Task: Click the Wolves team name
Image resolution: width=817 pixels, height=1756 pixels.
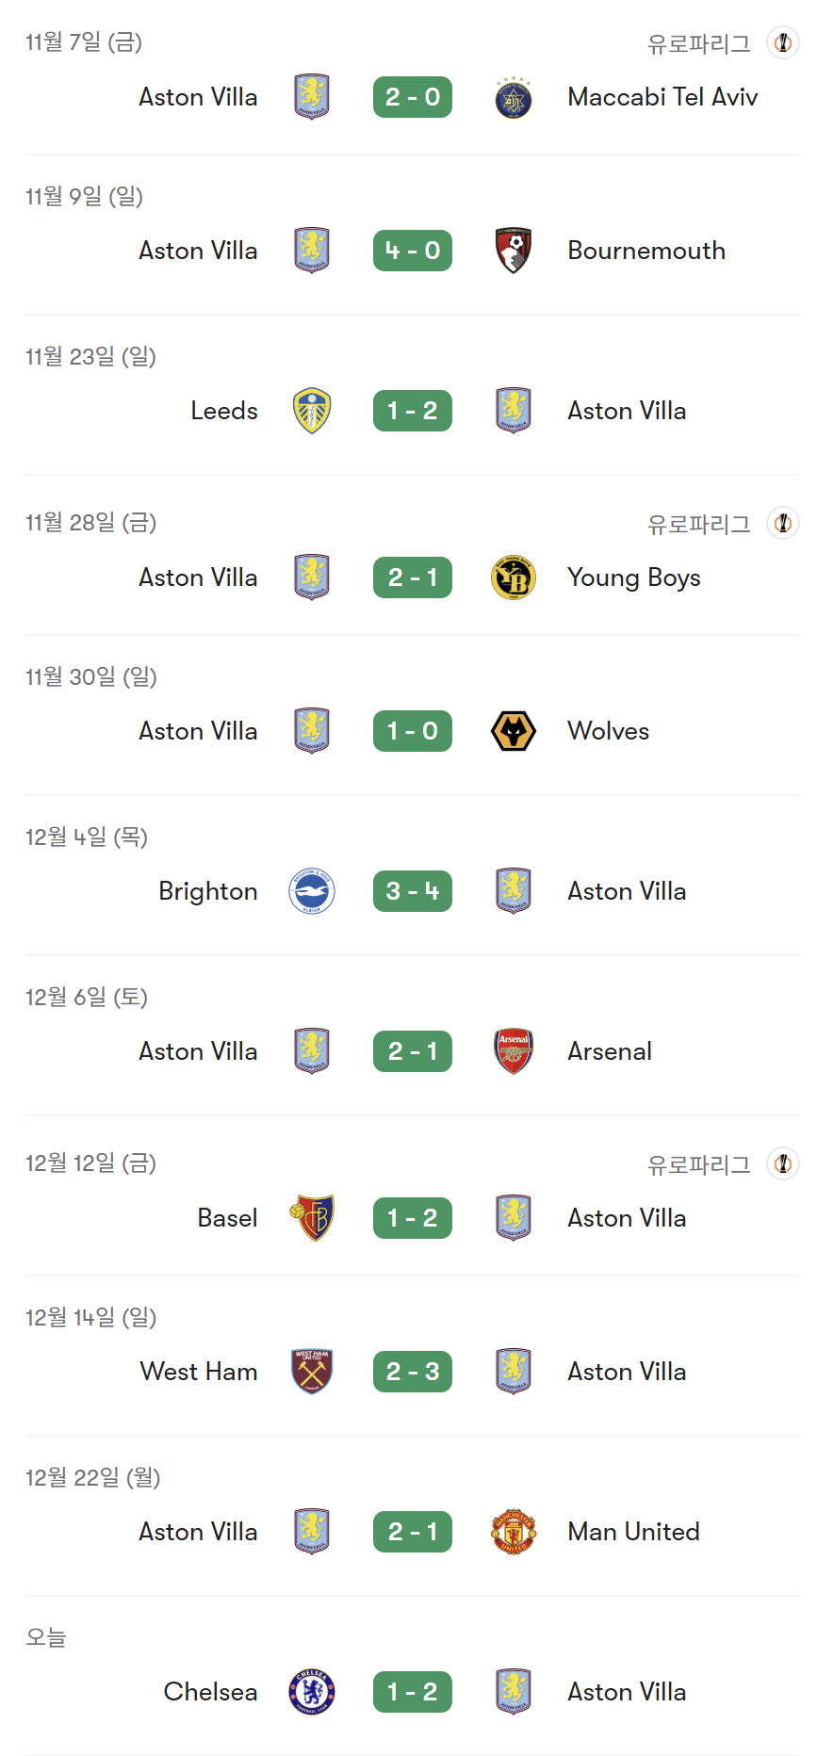Action: pyautogui.click(x=608, y=731)
